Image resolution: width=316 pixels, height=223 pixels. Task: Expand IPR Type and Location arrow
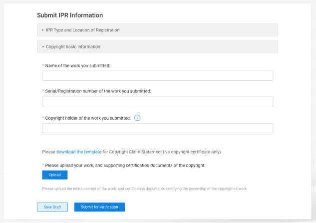(x=42, y=30)
